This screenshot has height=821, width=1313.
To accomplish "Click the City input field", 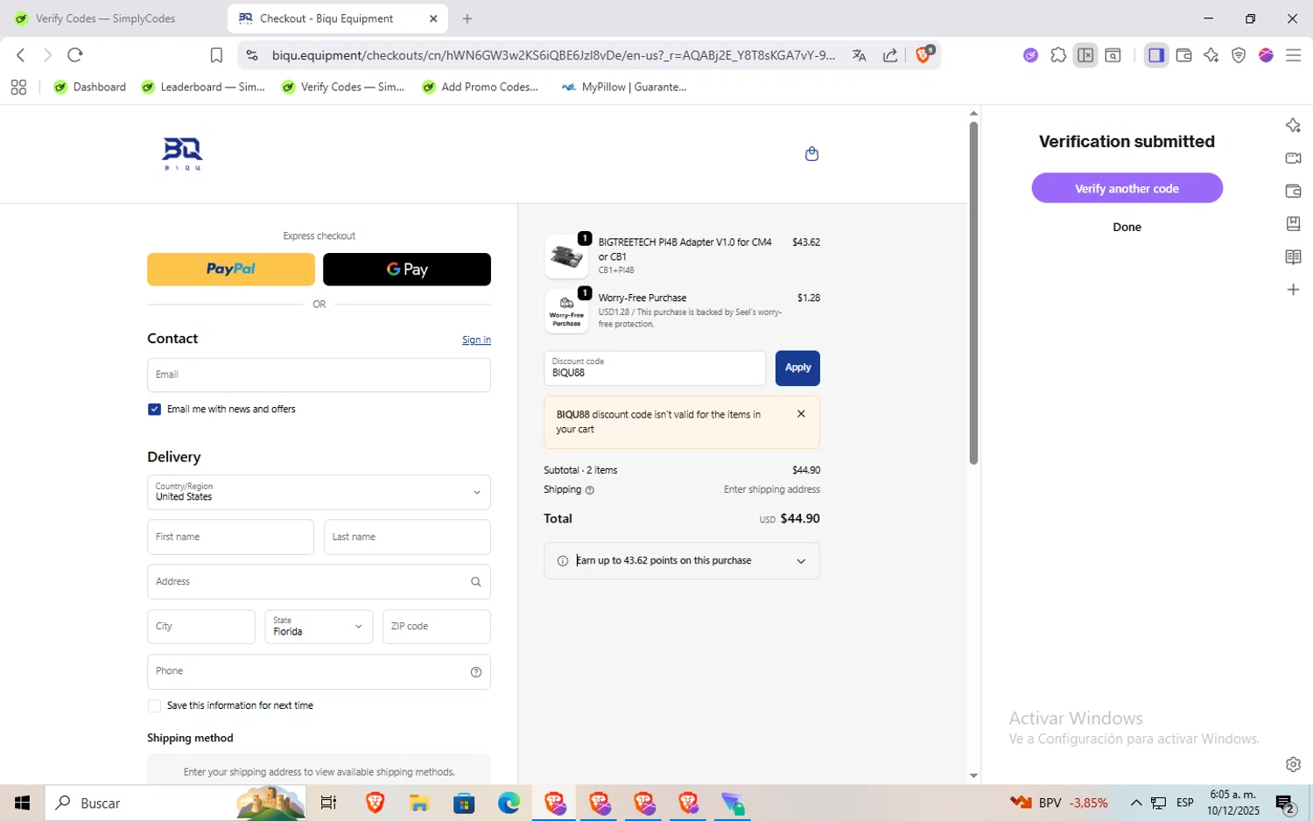I will click(x=201, y=627).
